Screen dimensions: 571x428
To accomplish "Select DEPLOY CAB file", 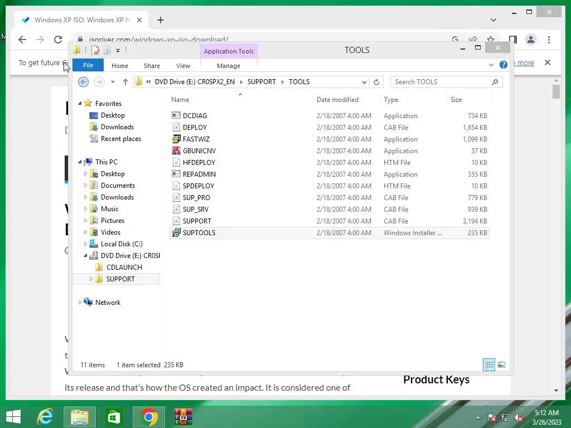I will point(329,128).
